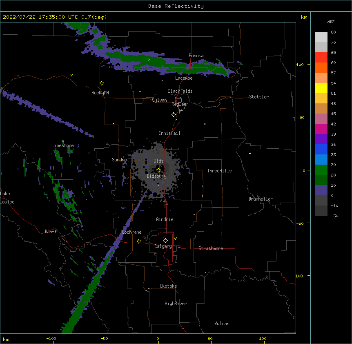Click the Olds town label
The height and width of the screenshot is (344, 352).
(x=158, y=161)
